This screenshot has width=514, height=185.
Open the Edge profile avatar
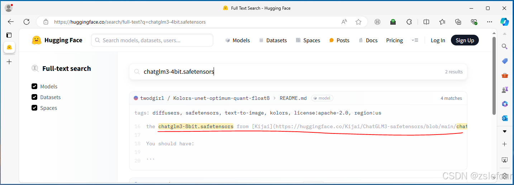9,8
